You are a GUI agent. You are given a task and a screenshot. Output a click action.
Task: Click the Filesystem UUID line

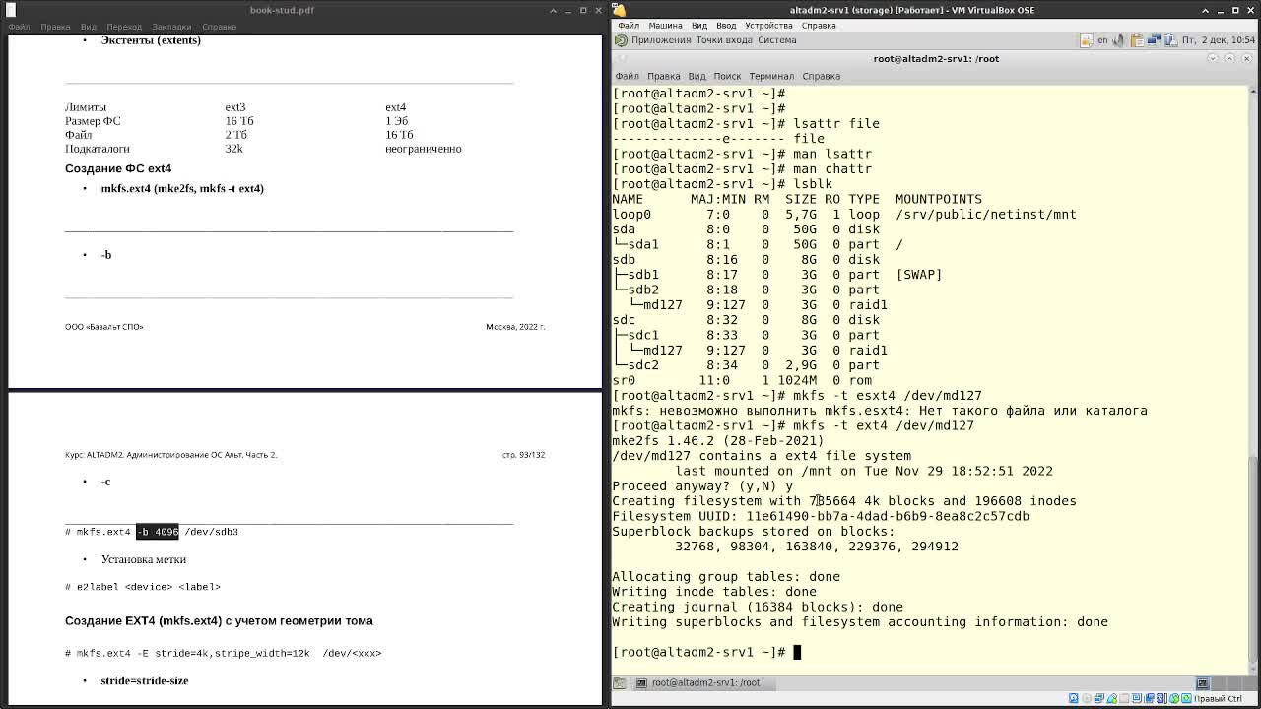pyautogui.click(x=821, y=516)
